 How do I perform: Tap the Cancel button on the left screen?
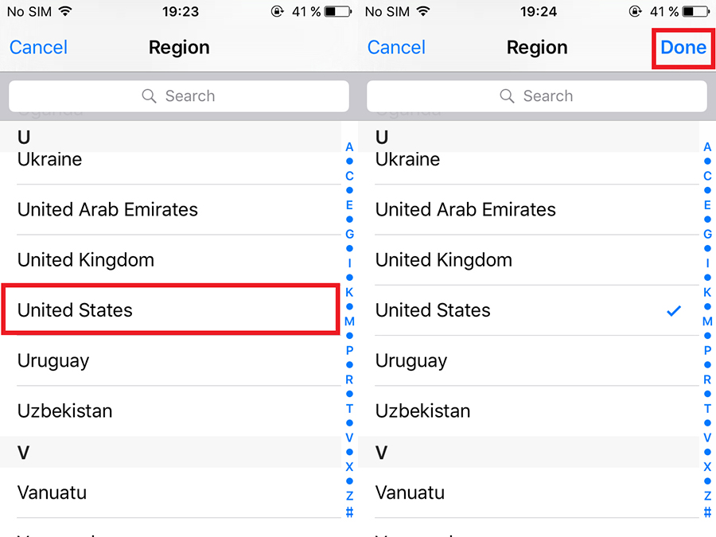[x=38, y=47]
